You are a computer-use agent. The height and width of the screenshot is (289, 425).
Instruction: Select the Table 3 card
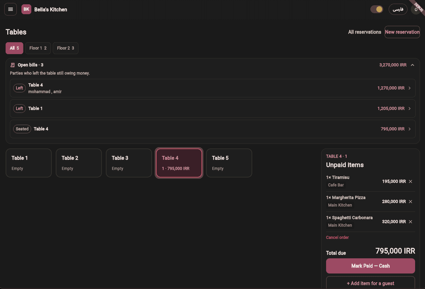[x=129, y=163]
